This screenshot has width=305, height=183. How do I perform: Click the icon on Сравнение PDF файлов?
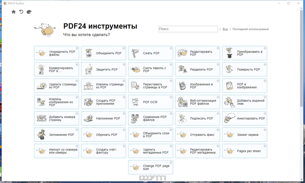(135, 118)
